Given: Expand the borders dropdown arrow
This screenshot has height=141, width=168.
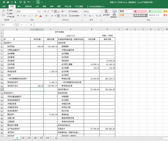Looking at the screenshot, I should point(33,16).
